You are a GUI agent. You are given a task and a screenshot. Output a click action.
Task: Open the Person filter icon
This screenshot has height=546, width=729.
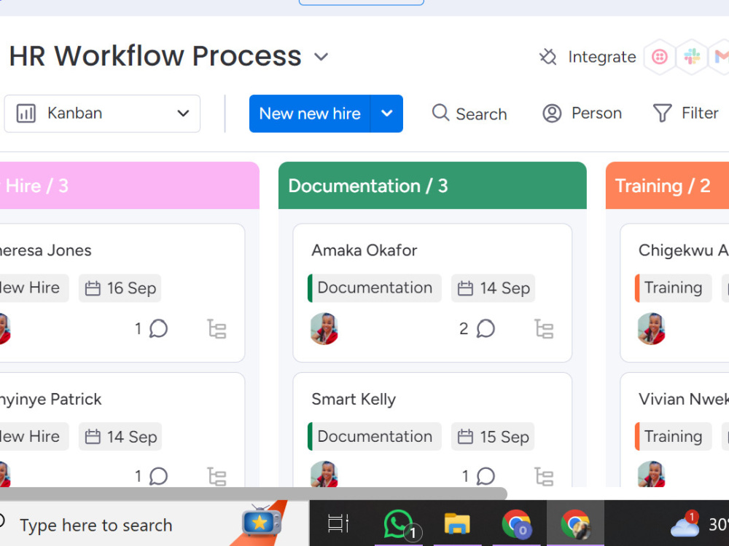coord(552,113)
